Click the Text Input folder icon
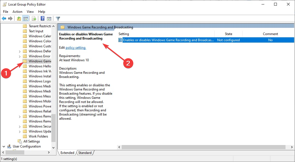The width and height of the screenshot is (295, 162). 25,31
